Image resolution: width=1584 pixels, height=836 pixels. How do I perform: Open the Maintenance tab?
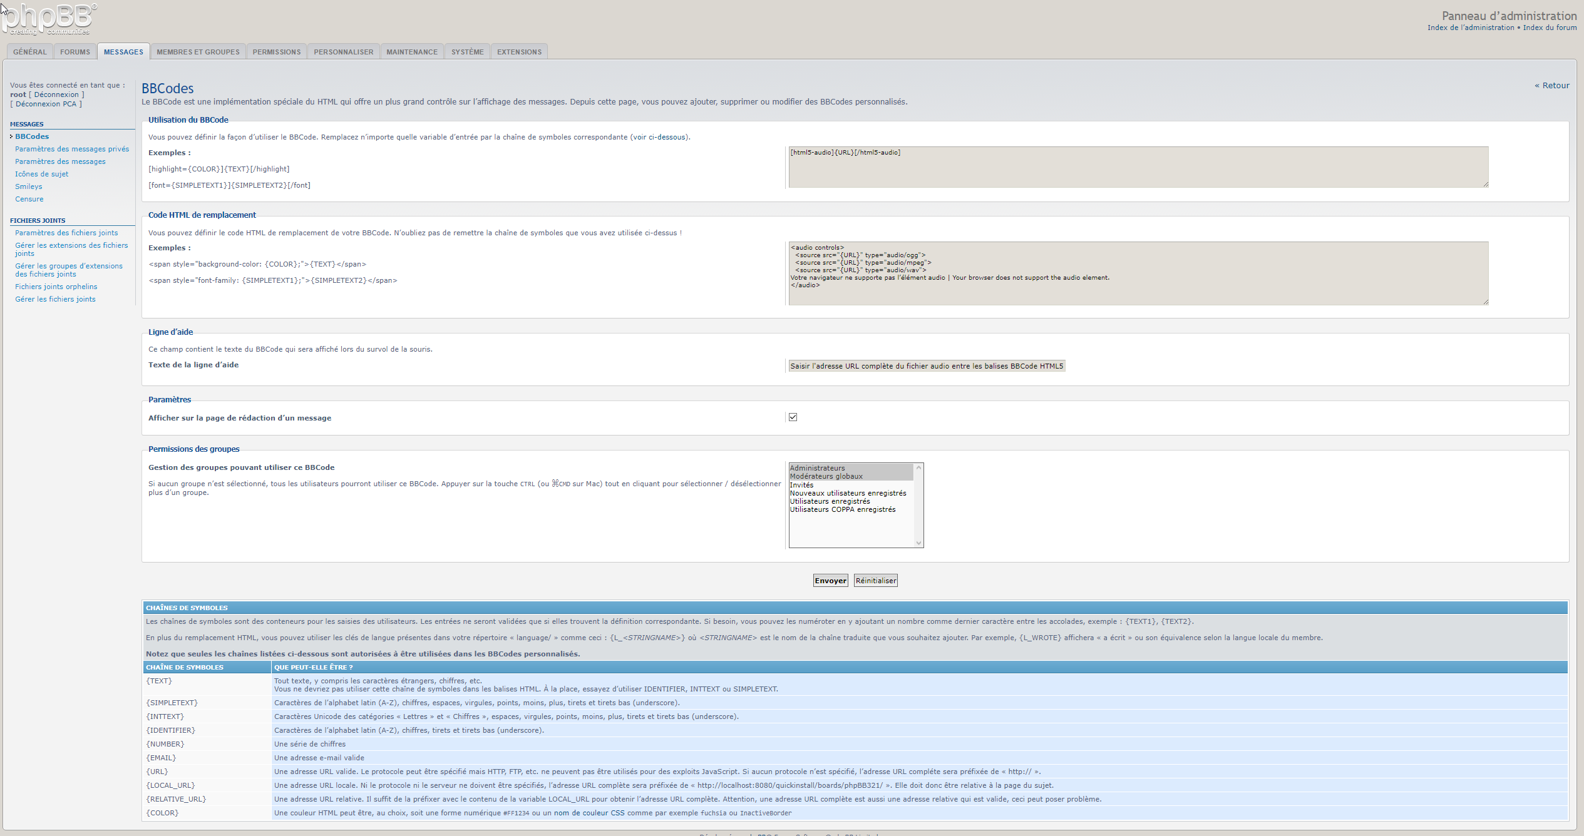pos(411,52)
